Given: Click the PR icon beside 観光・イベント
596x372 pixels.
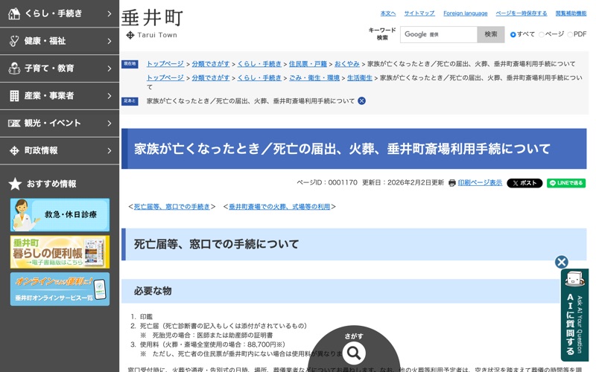Looking at the screenshot, I should point(14,123).
